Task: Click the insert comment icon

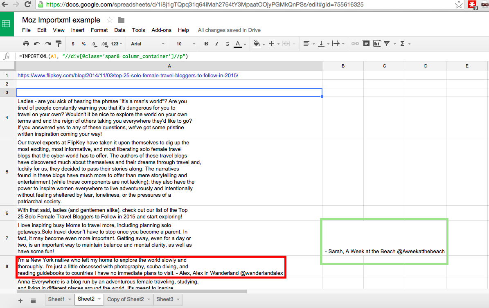Action: point(366,44)
